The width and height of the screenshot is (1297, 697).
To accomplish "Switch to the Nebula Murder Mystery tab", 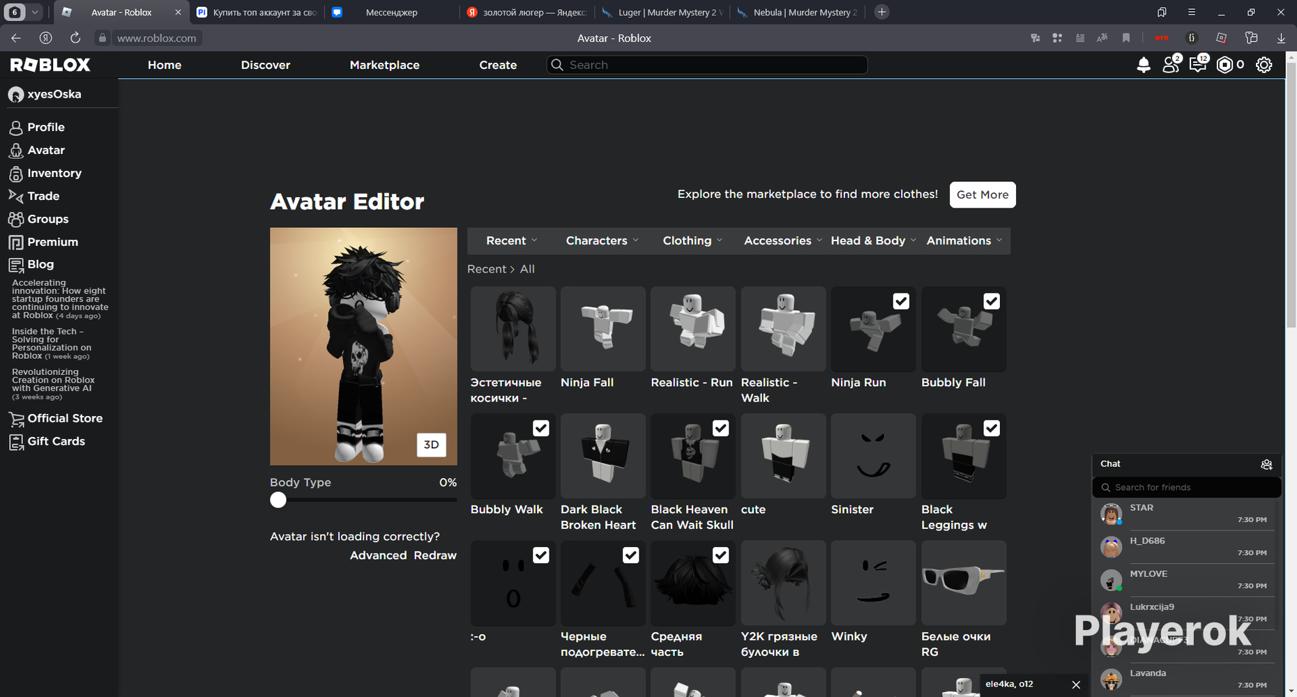I will [x=799, y=12].
